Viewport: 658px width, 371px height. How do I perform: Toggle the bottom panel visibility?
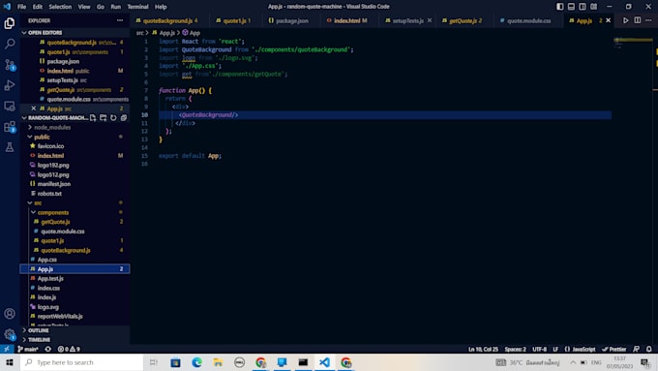point(571,7)
